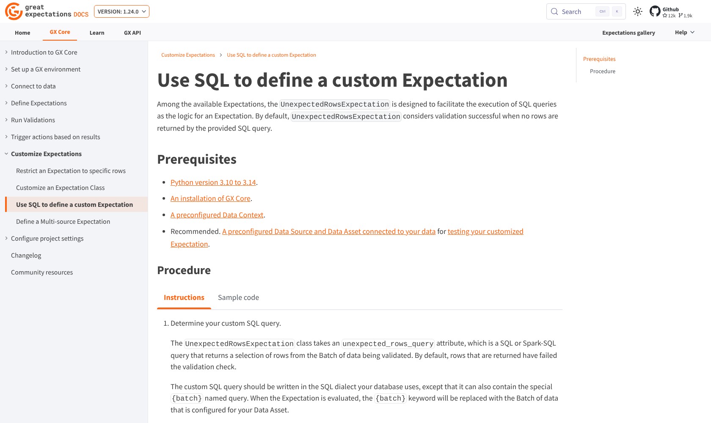Expand Connect to data section chevron
This screenshot has height=423, width=711.
tap(6, 86)
